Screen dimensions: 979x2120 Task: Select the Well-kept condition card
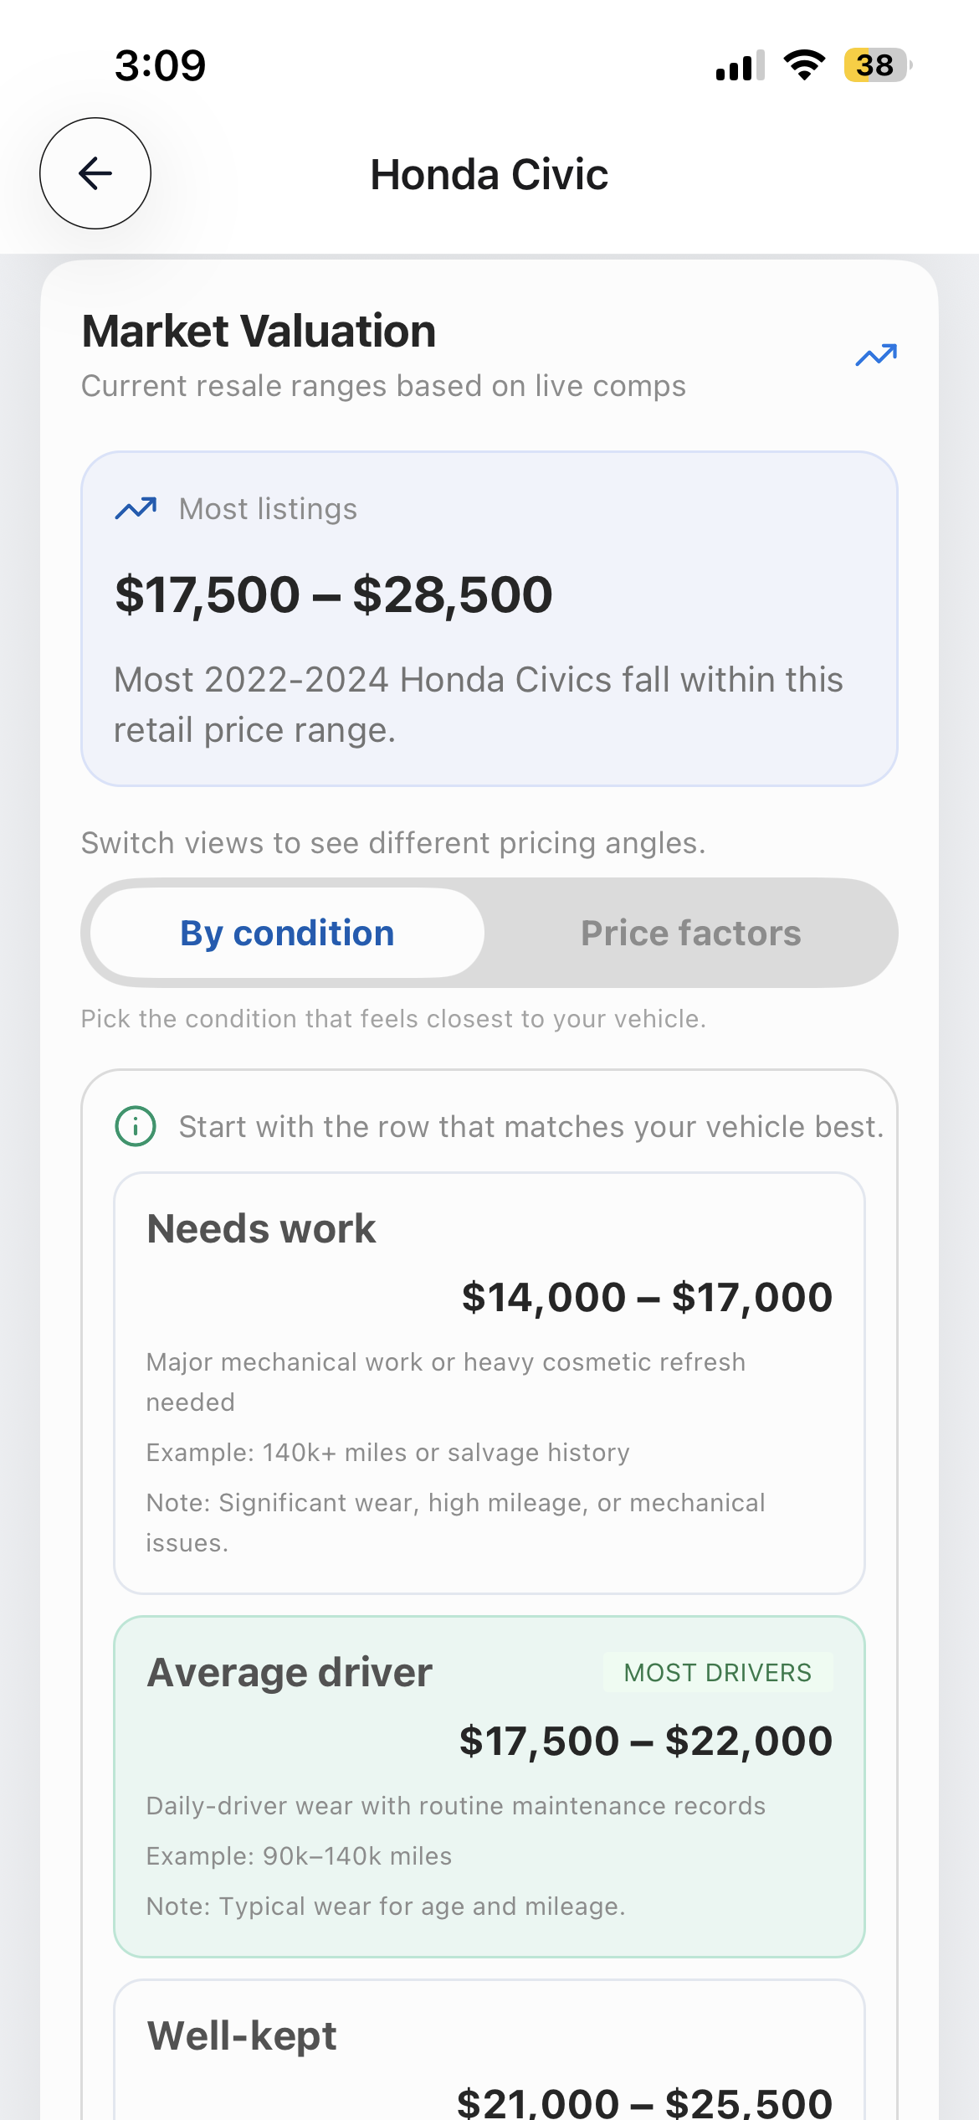[x=489, y=2051]
